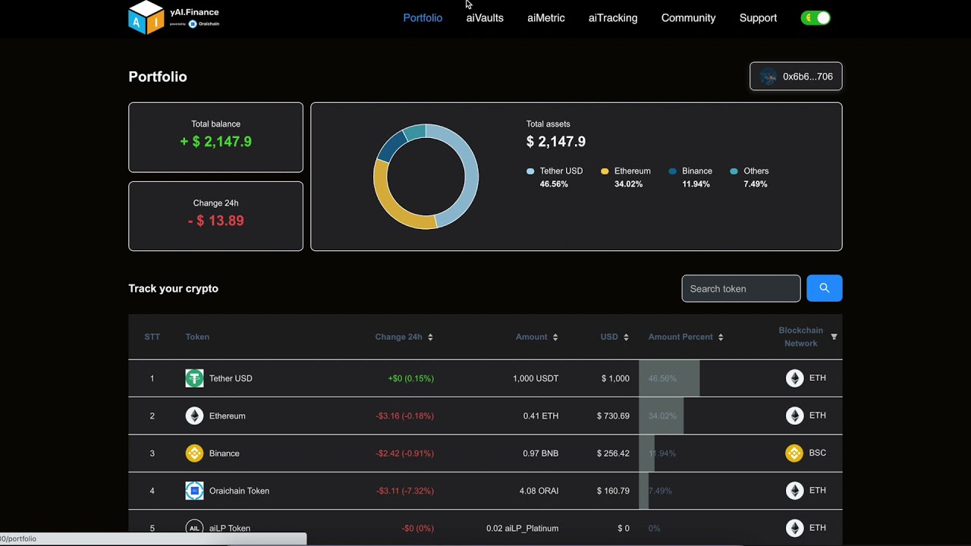Click the magnifier search button
This screenshot has width=971, height=546.
[x=825, y=288]
